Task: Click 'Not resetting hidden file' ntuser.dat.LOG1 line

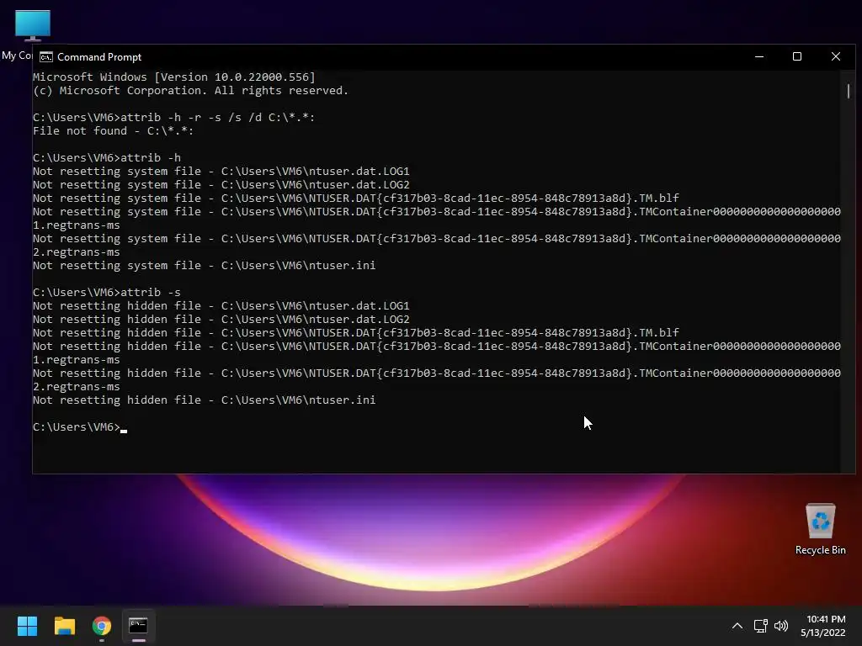Action: tap(221, 306)
